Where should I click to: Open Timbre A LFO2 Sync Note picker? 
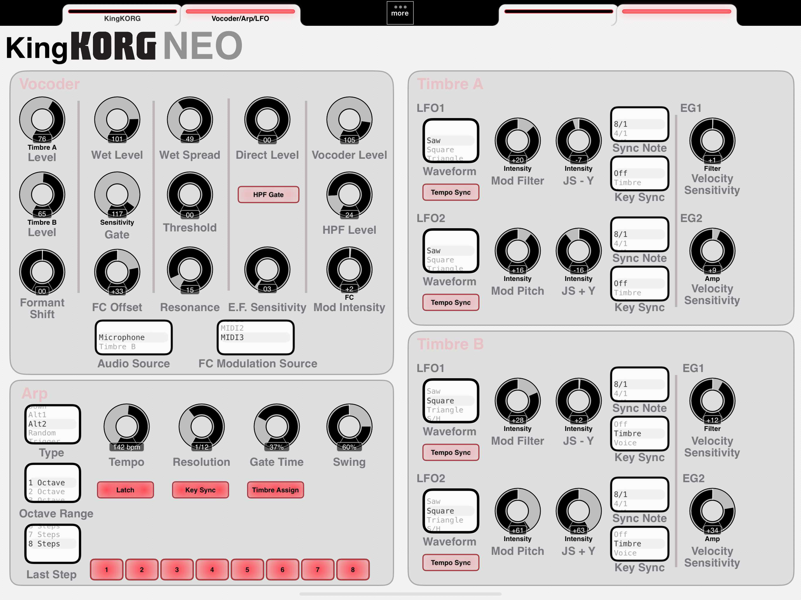click(x=639, y=234)
